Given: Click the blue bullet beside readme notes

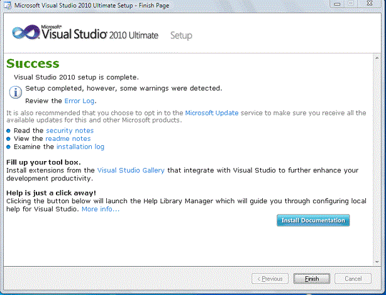Looking at the screenshot, I should [x=8, y=139].
